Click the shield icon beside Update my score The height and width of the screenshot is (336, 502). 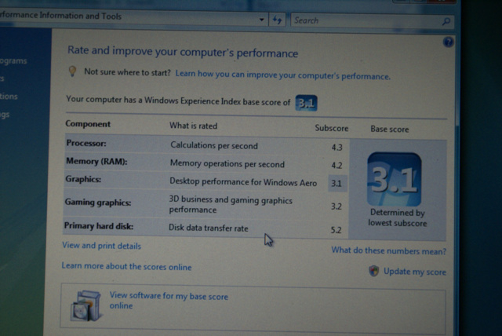373,271
